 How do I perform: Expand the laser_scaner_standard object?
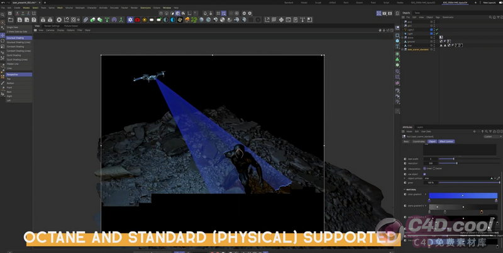coord(402,50)
